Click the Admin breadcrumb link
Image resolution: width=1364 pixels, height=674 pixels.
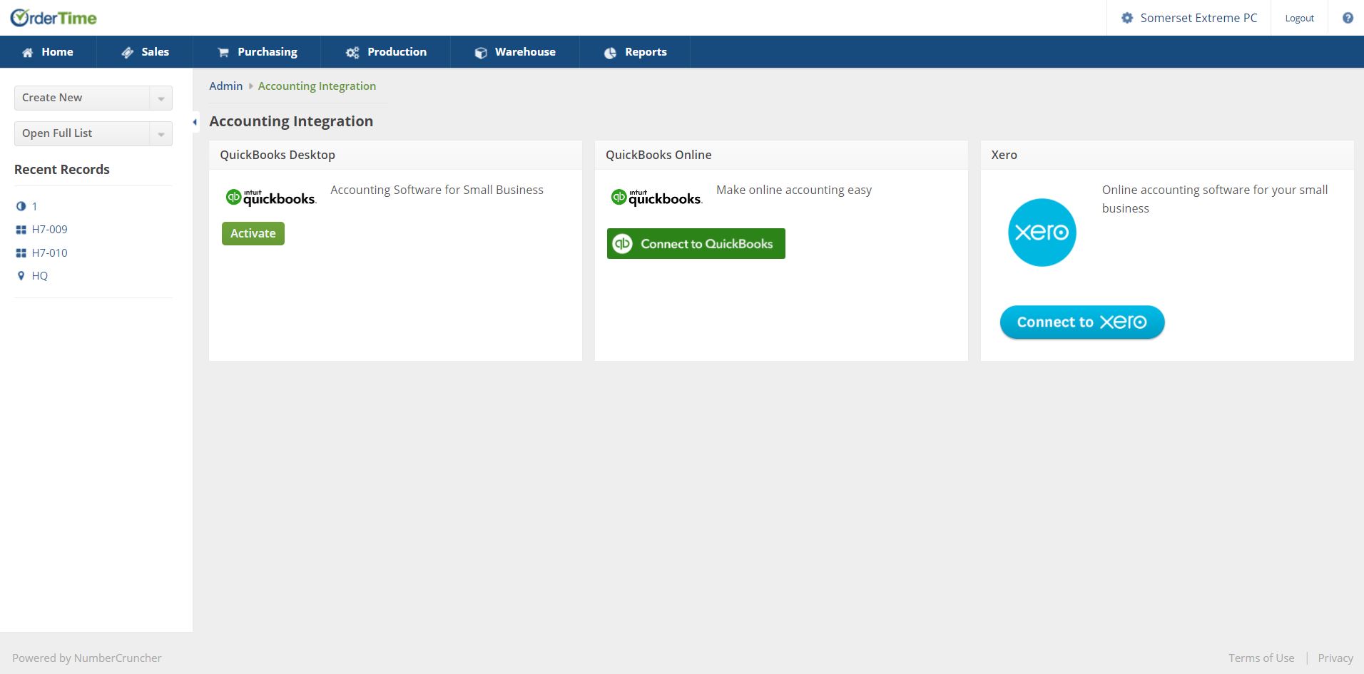226,86
